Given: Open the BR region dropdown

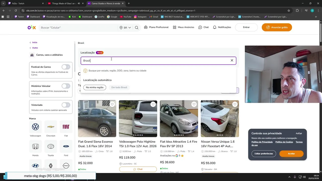Looking at the screenshot, I should 125,27.
